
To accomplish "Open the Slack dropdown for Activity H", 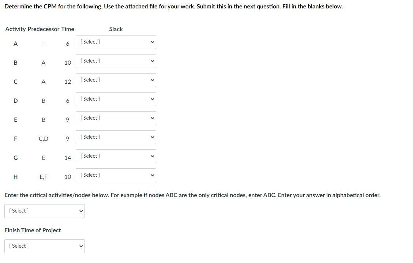I will click(x=116, y=175).
